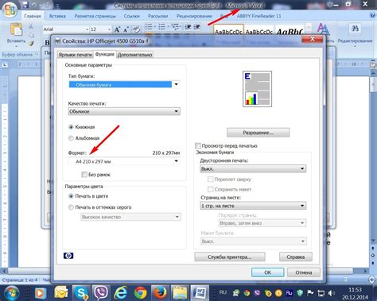377x301 pixels.
Task: Open the Ссылки ribbon tab in Word
Action: click(132, 16)
